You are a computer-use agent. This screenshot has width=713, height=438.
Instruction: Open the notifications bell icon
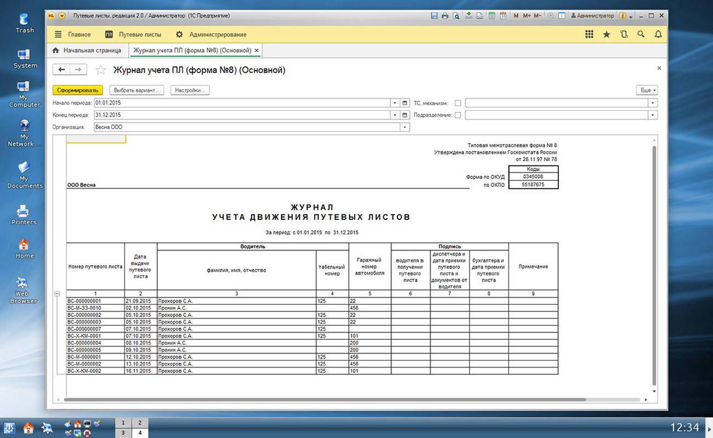[x=658, y=35]
